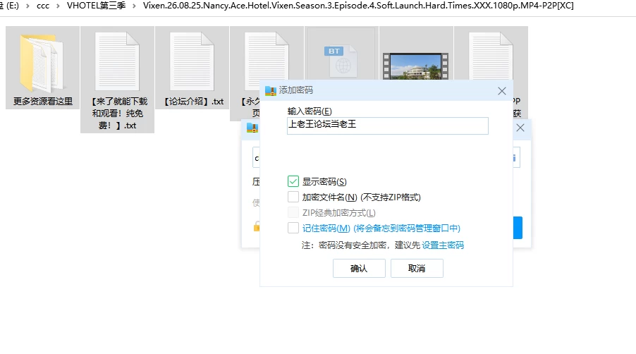Select the rightmost partially hidden text file icon

tap(491, 57)
